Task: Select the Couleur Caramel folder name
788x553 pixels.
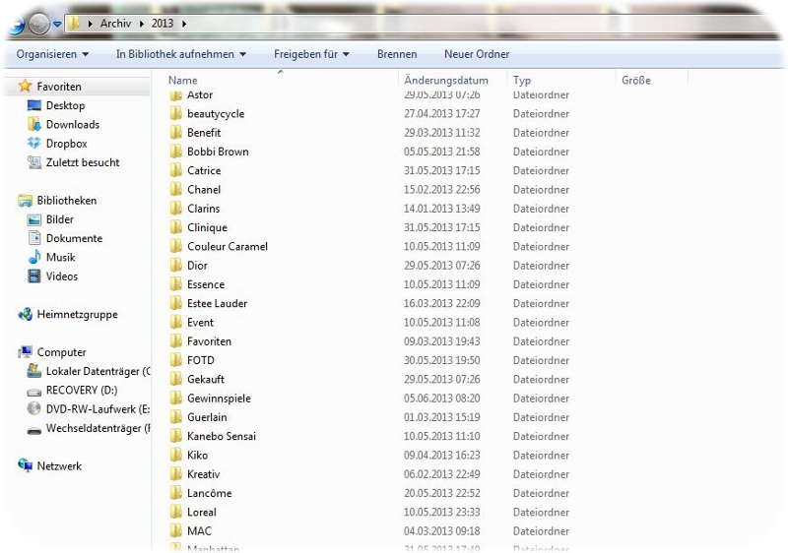Action: pos(228,246)
